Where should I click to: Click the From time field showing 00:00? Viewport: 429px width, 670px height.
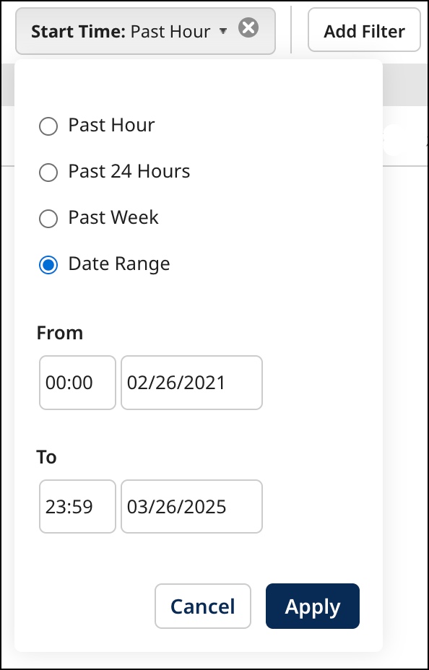77,383
